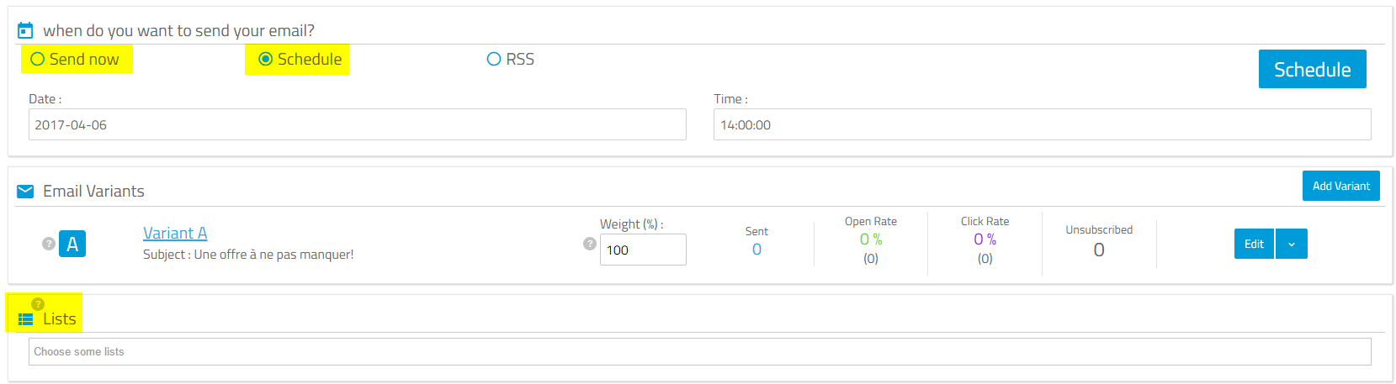Edit Variant A with the Edit button
This screenshot has height=384, width=1396.
[1254, 244]
